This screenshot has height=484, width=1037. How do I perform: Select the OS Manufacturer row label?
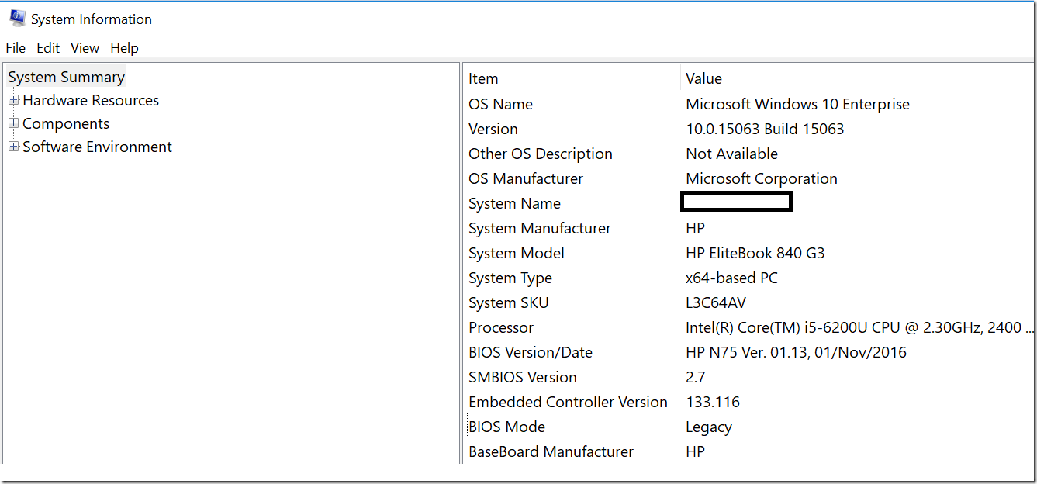click(526, 179)
